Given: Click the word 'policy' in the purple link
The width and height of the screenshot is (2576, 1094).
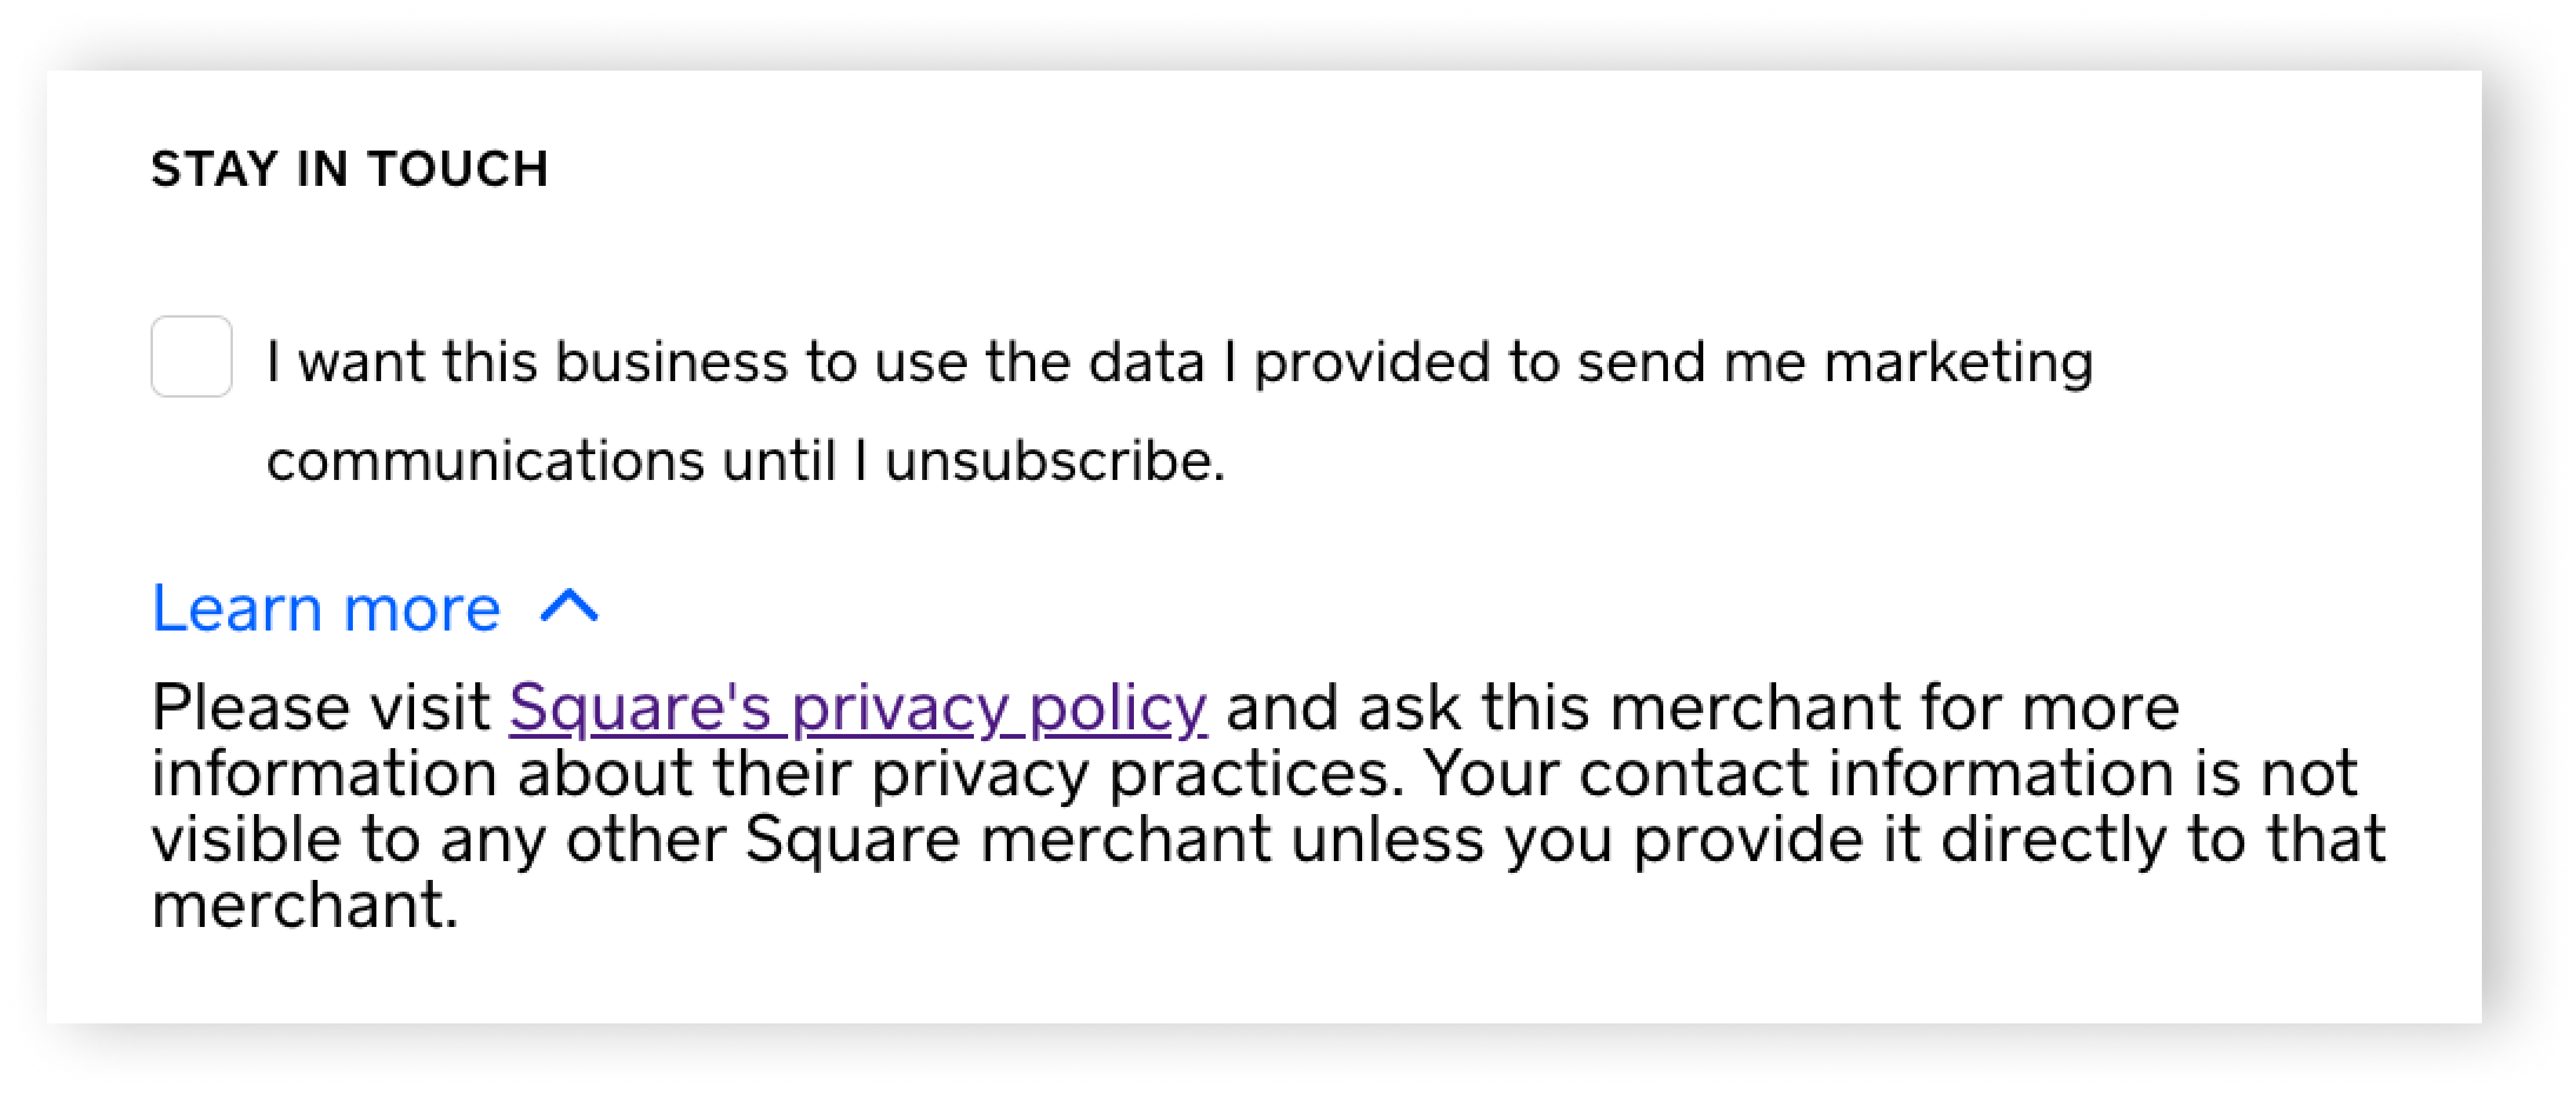Looking at the screenshot, I should (x=1118, y=708).
